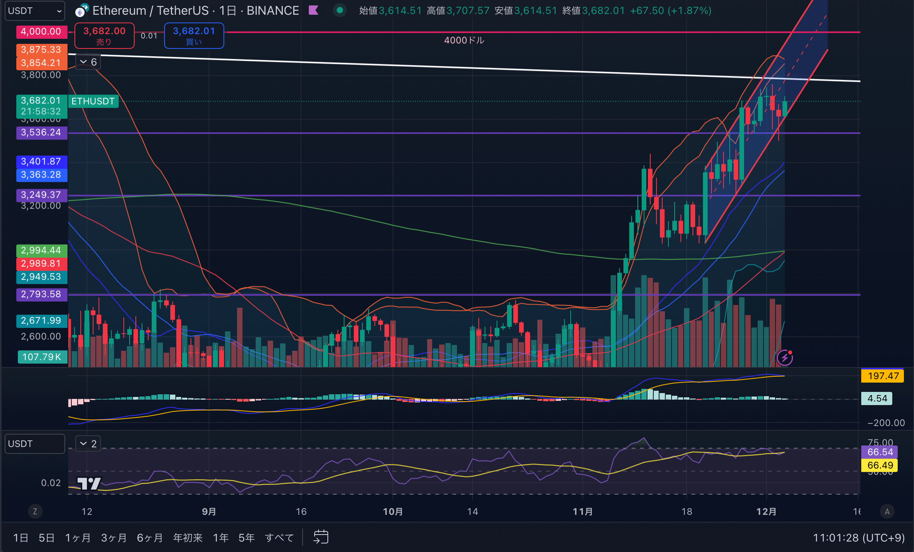The width and height of the screenshot is (914, 552).
Task: Open the go-to-date calendar icon
Action: click(321, 537)
